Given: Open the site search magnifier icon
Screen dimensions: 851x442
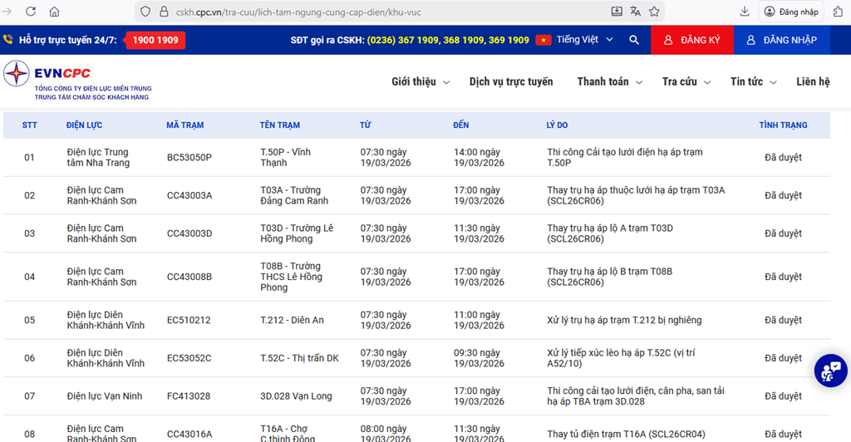Looking at the screenshot, I should tap(634, 40).
